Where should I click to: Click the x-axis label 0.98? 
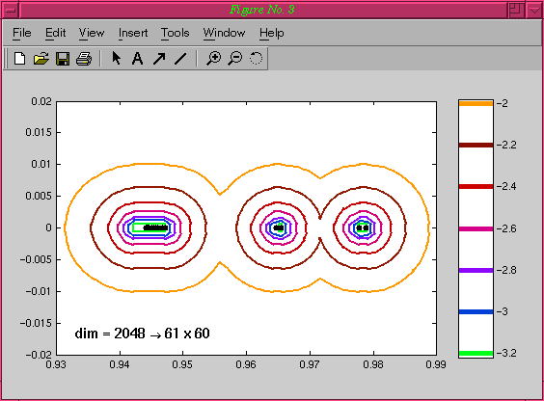click(x=373, y=364)
